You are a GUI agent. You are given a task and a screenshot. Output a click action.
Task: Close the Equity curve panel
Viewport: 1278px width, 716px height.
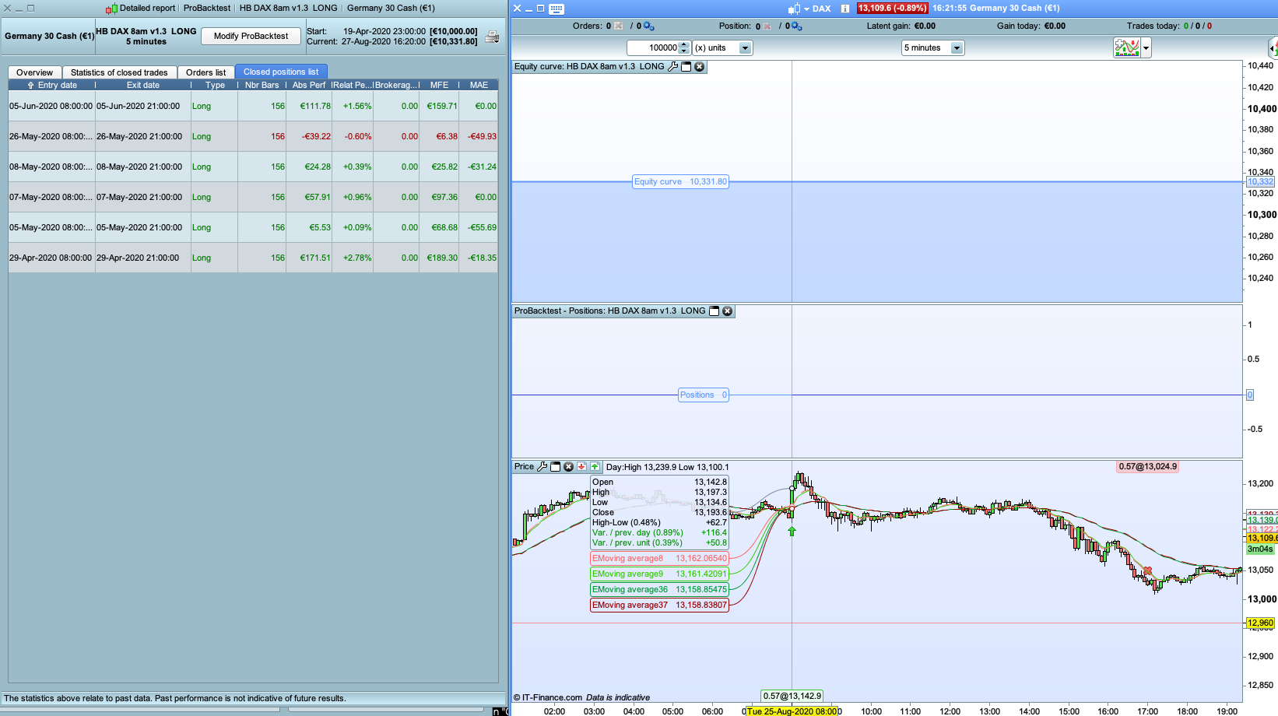click(700, 67)
